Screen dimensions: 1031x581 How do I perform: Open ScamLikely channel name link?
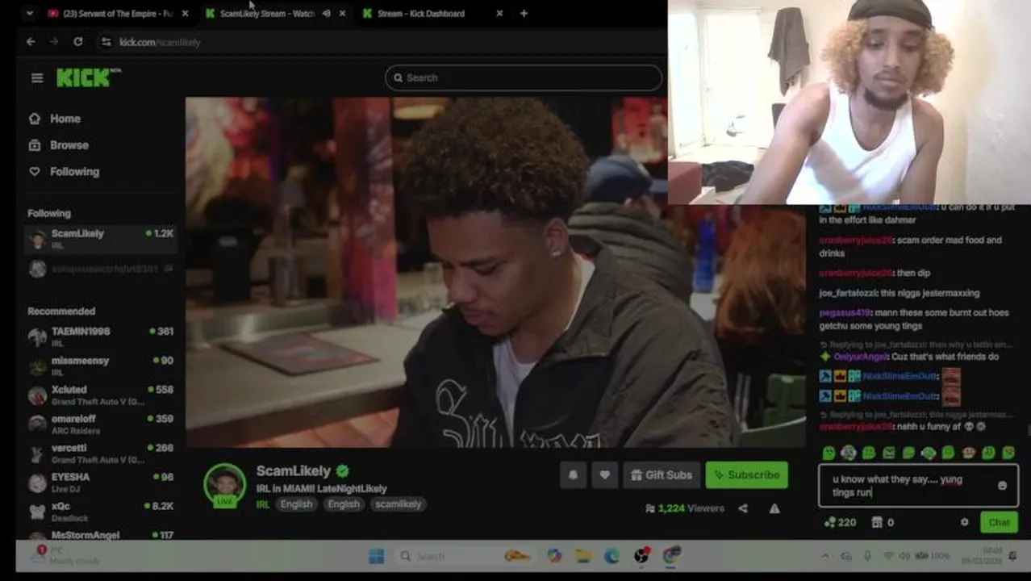(294, 470)
